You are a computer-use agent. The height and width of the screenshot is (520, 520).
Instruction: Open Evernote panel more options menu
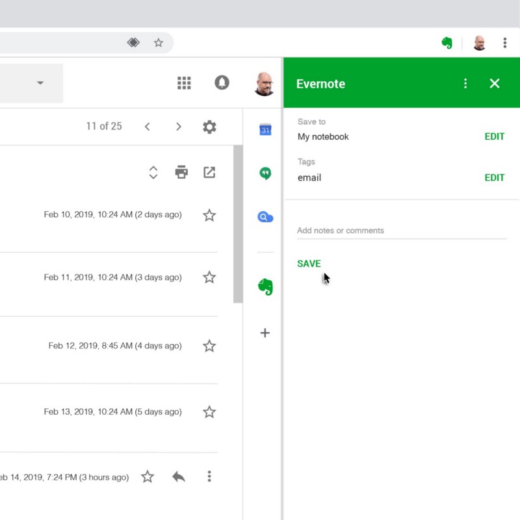tap(465, 83)
